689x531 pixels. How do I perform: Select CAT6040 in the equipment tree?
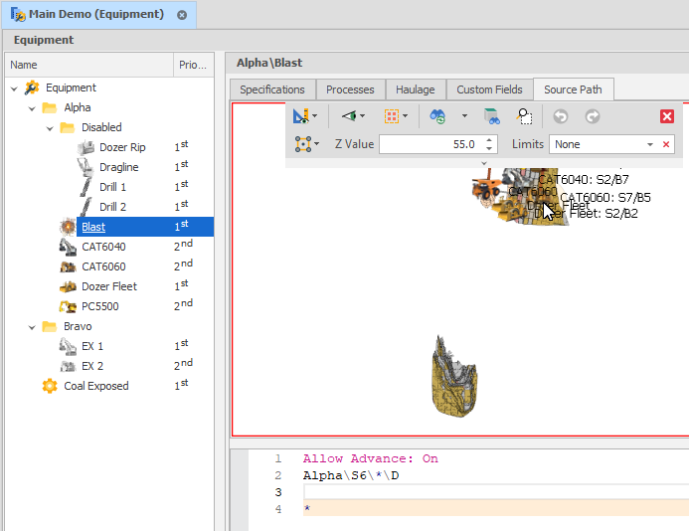(103, 247)
